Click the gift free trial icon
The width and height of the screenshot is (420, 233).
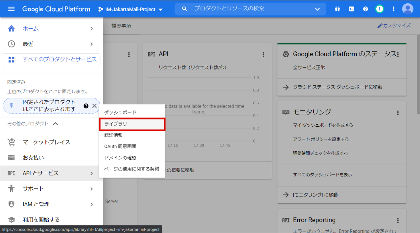[337, 9]
